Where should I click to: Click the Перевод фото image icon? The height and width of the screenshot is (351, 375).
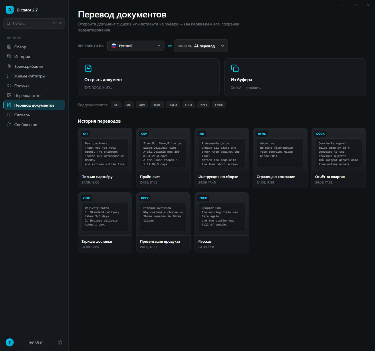pyautogui.click(x=9, y=95)
